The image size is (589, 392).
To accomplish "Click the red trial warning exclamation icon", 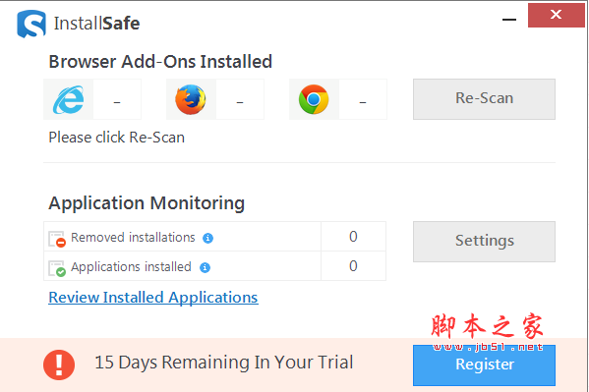I will coord(59,364).
